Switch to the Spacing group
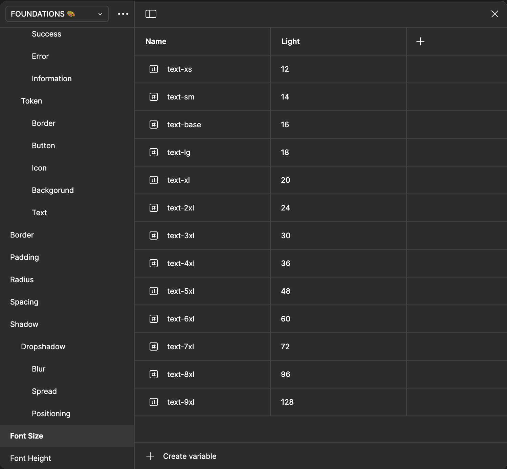 click(24, 302)
